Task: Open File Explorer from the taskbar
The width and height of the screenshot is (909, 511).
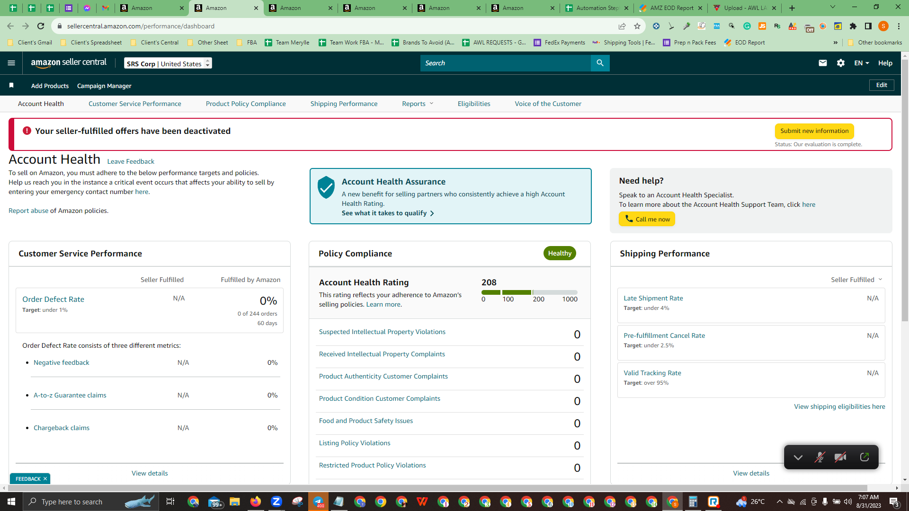Action: pos(235,502)
